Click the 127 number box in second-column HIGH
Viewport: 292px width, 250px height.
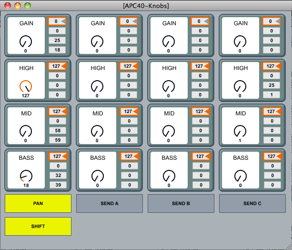click(x=129, y=66)
